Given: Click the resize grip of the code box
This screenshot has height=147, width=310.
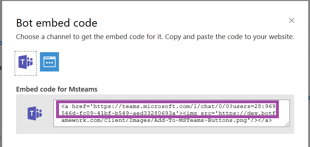Looking at the screenshot, I should 287,124.
